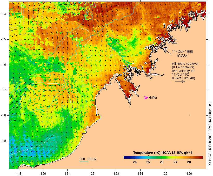
Task: Click the 'Altimetric sealevel' caption line
Action: coord(185,64)
